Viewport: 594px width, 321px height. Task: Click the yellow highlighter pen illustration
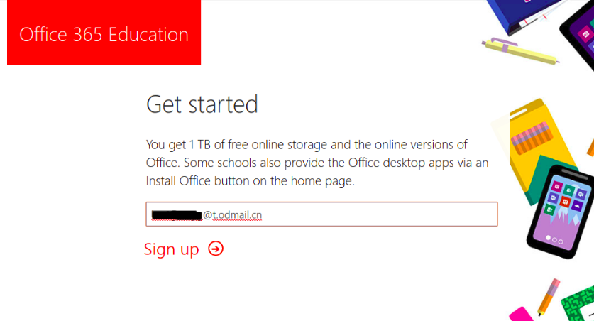pos(519,52)
